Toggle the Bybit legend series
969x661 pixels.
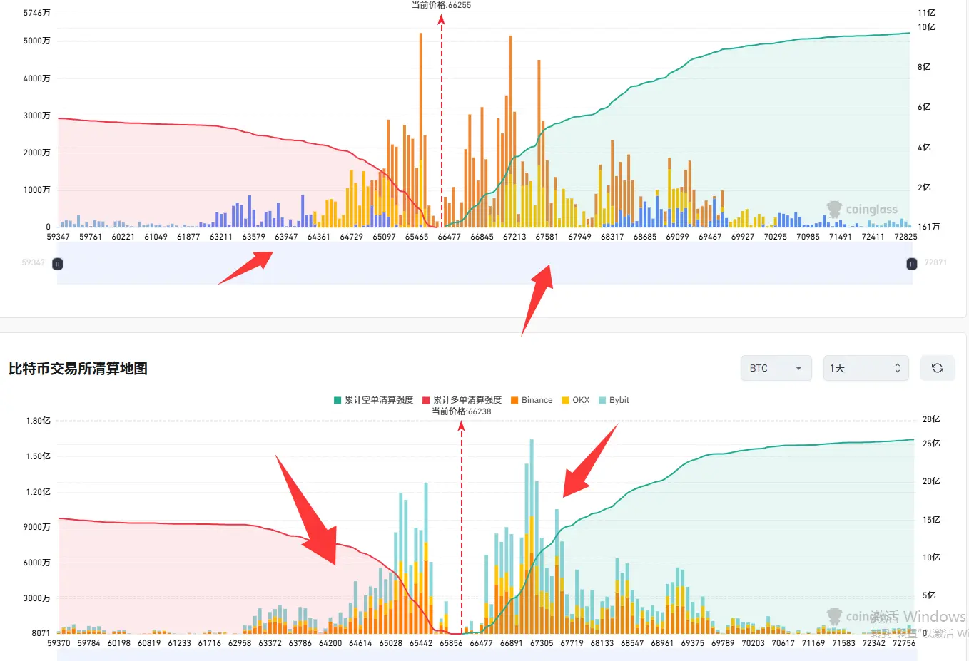pos(614,400)
